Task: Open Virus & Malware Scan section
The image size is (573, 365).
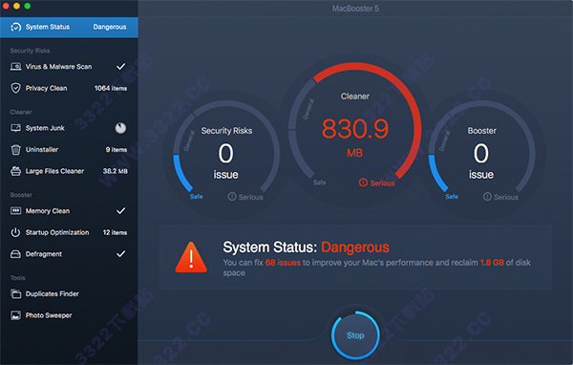Action: [69, 67]
